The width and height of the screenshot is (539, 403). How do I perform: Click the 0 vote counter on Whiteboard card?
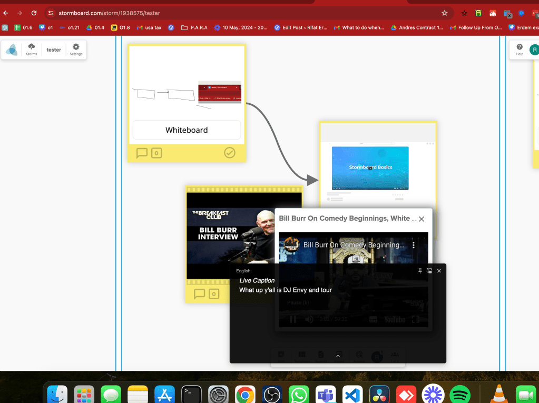(156, 153)
